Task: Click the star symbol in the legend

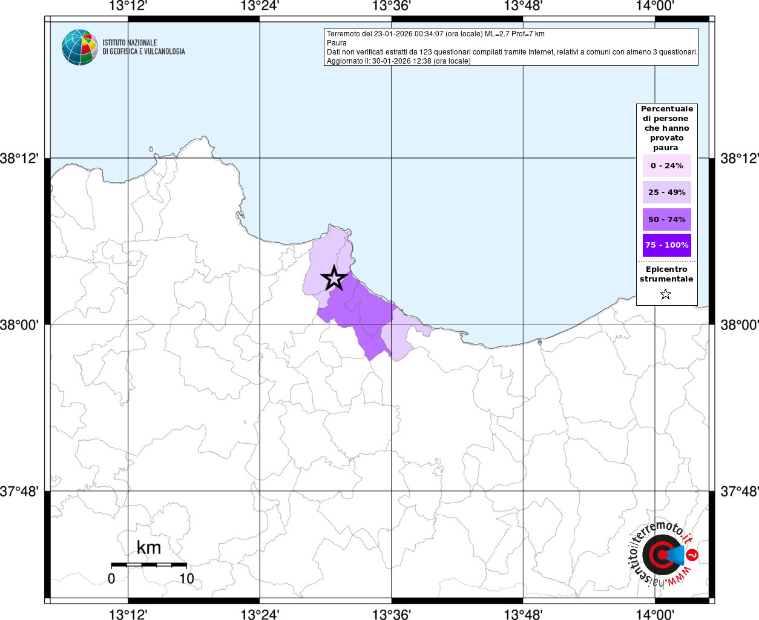Action: pyautogui.click(x=666, y=295)
